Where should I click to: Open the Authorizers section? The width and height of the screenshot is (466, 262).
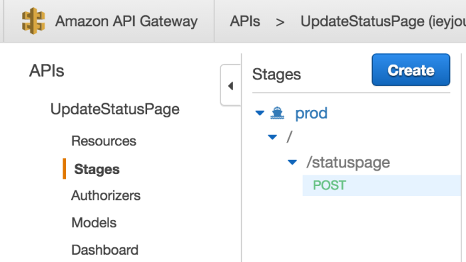click(x=106, y=195)
